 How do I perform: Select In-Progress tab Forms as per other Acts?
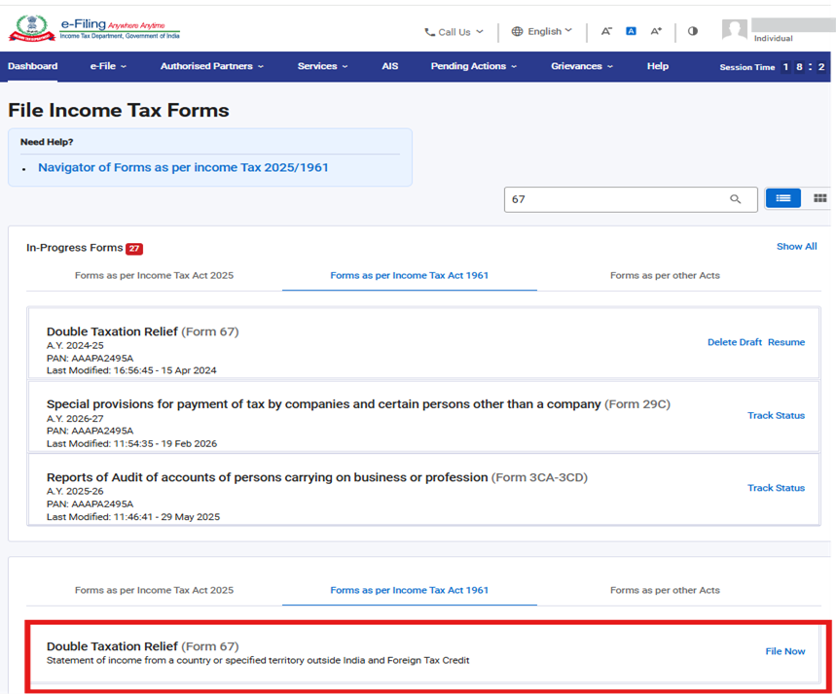point(665,275)
